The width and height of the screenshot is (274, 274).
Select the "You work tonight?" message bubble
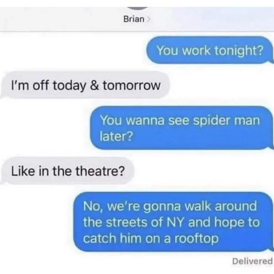(x=210, y=50)
